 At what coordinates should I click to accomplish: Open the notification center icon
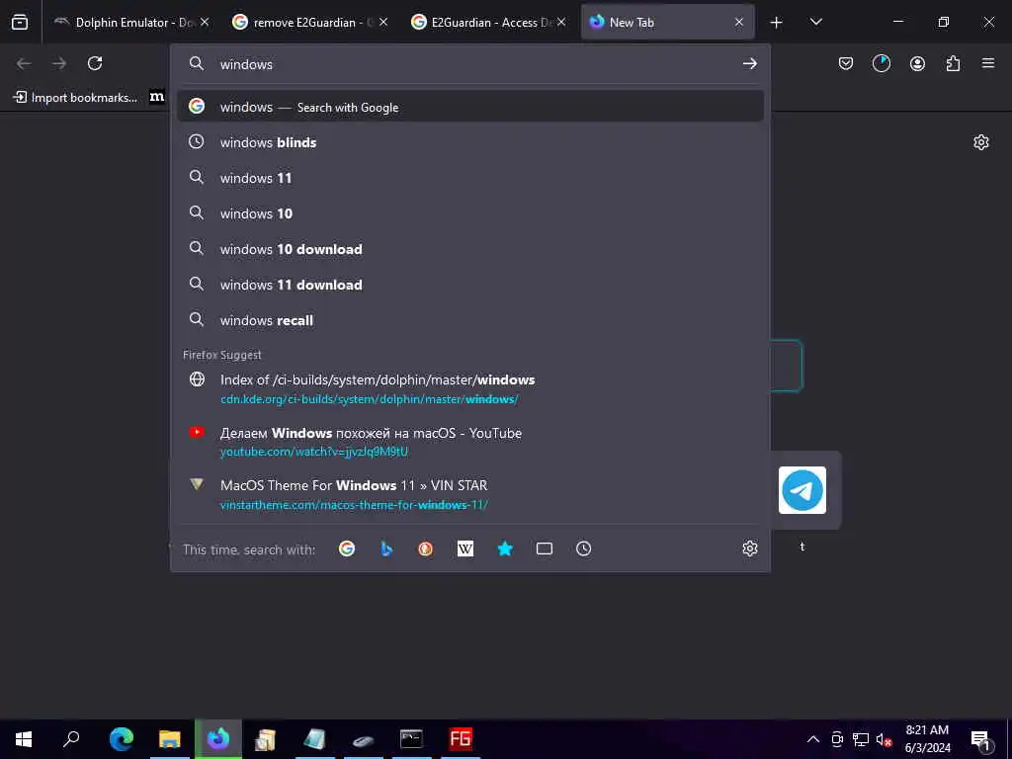[980, 739]
